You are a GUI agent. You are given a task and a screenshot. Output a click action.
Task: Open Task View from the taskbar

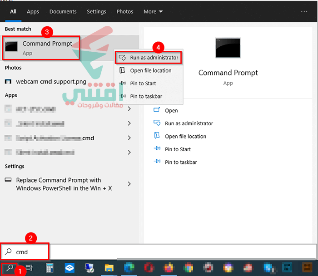pyautogui.click(x=29, y=268)
